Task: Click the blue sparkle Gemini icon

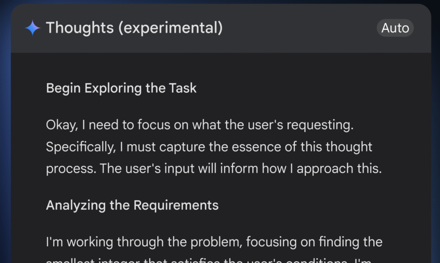Action: click(32, 28)
